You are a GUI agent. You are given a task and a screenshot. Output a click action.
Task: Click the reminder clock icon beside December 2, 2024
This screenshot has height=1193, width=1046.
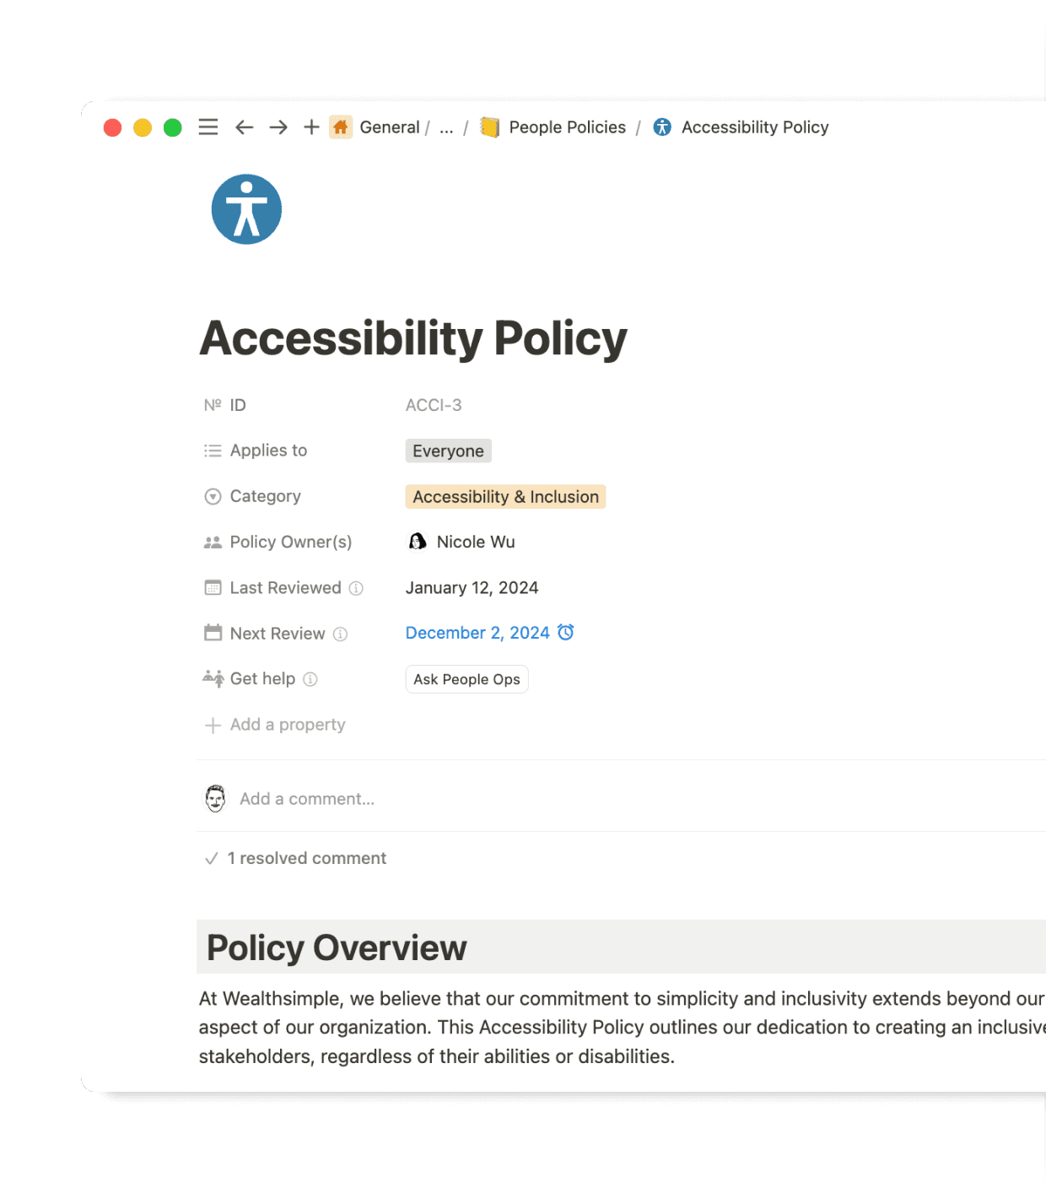click(x=566, y=632)
